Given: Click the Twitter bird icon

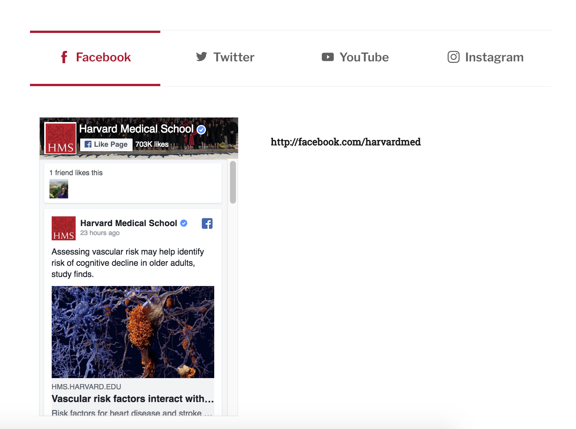Looking at the screenshot, I should tap(201, 57).
